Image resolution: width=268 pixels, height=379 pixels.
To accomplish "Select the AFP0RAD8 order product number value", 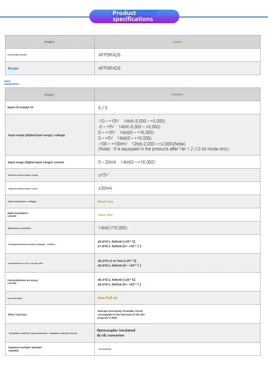I will pos(112,55).
